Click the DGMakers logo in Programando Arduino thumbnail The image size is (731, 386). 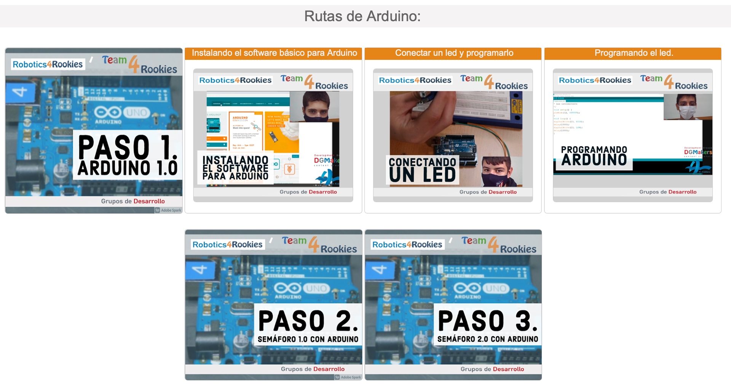697,152
